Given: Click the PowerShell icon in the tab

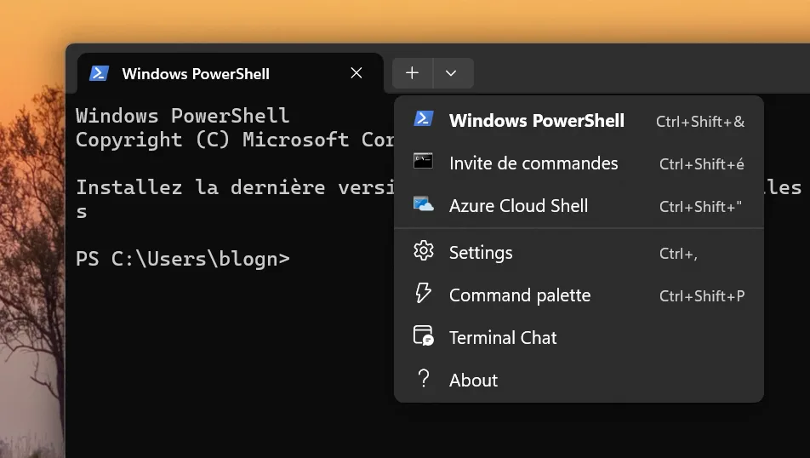Looking at the screenshot, I should click(99, 73).
